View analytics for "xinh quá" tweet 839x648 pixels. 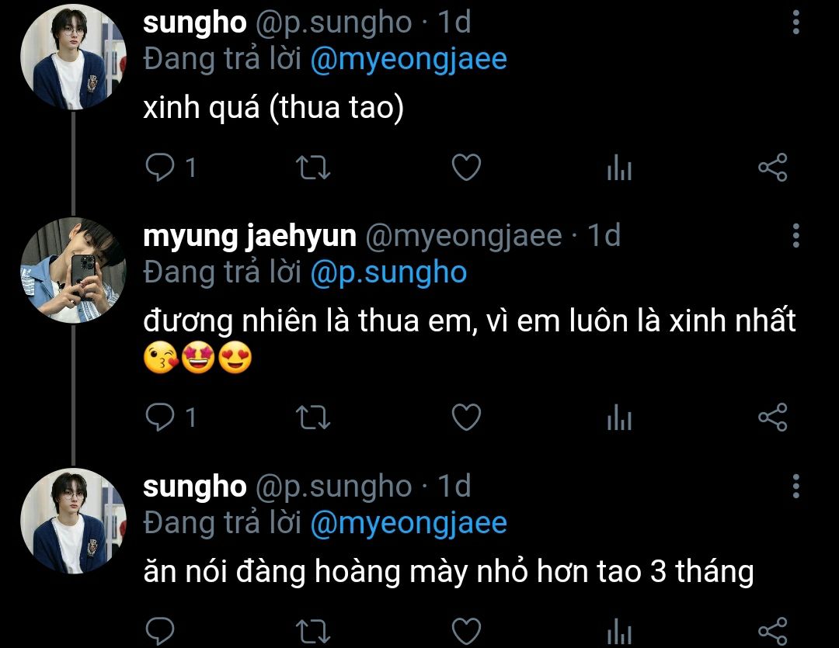pyautogui.click(x=620, y=168)
